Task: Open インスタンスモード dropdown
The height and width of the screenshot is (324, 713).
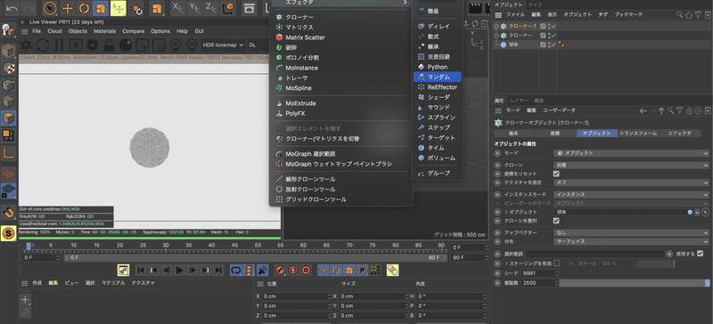Action: coord(631,195)
